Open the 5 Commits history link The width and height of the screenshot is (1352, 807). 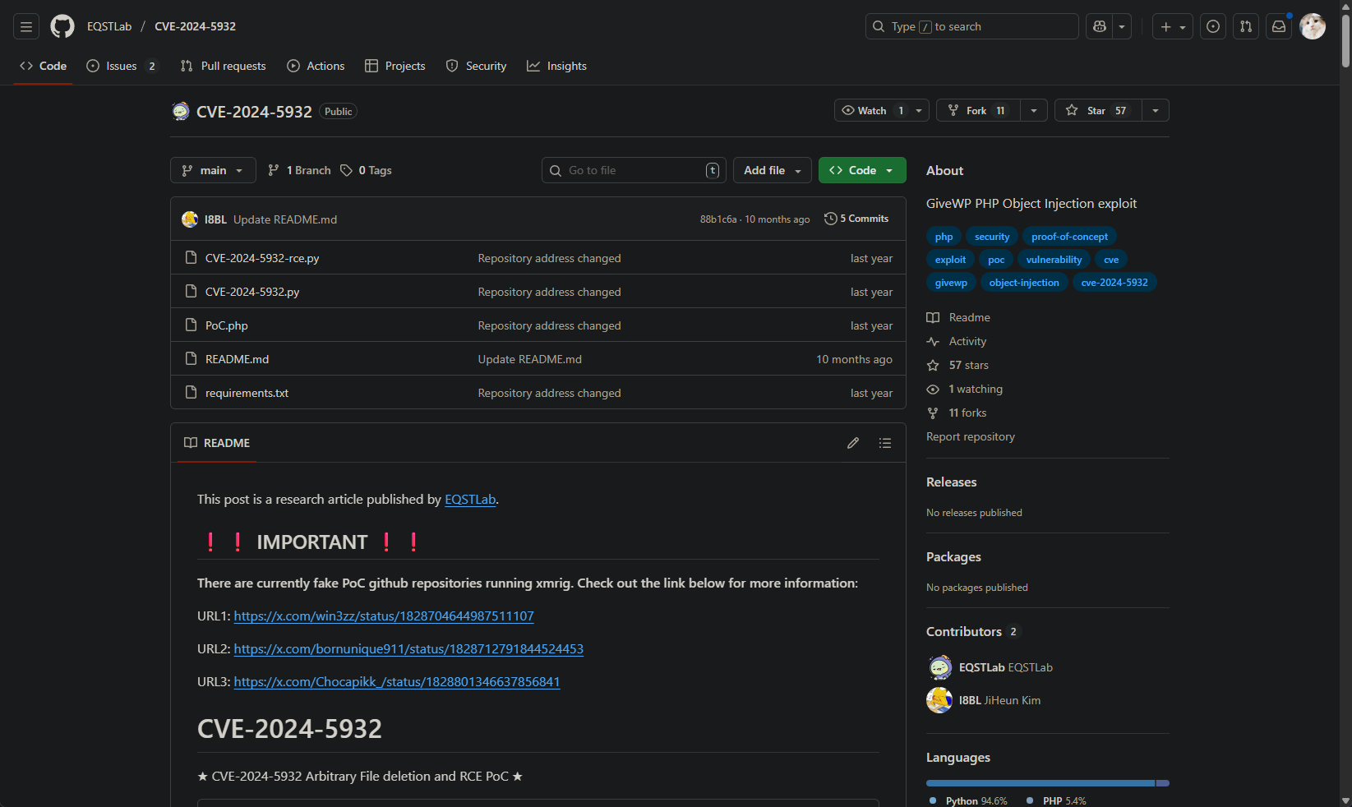[x=856, y=219]
